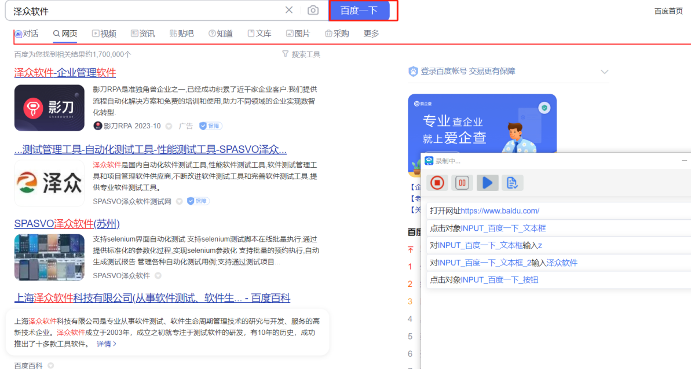Viewport: 691px width, 369px height.
Task: Open 上海泽众软件科技有限公司 百度百科 link
Action: (152, 298)
